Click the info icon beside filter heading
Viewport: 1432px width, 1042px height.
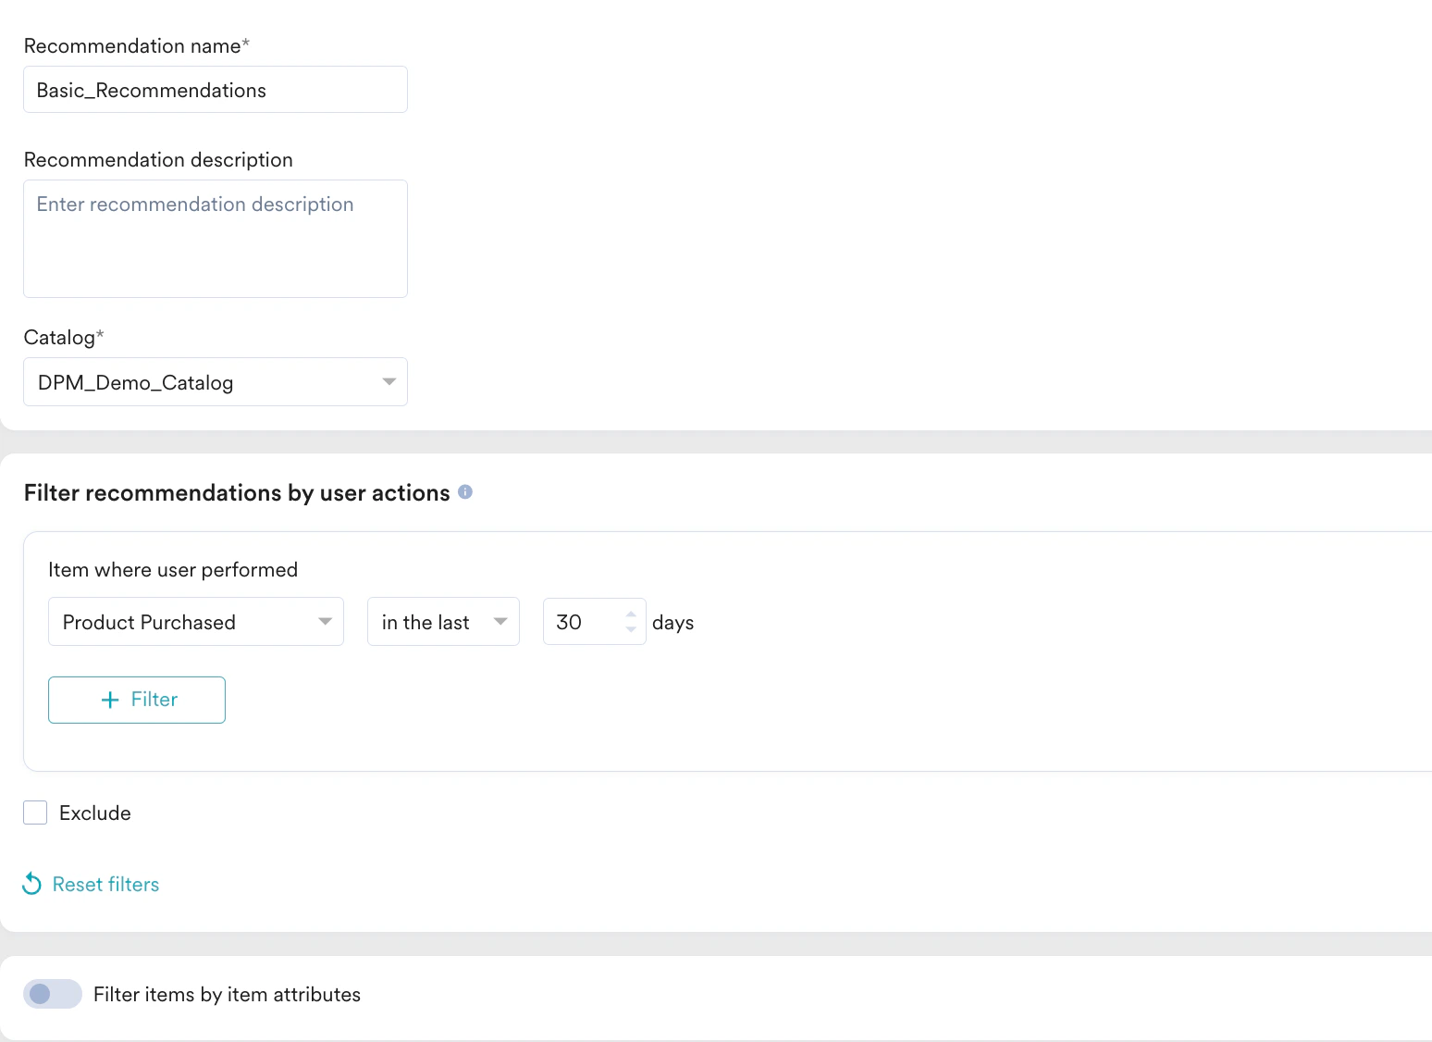(465, 492)
